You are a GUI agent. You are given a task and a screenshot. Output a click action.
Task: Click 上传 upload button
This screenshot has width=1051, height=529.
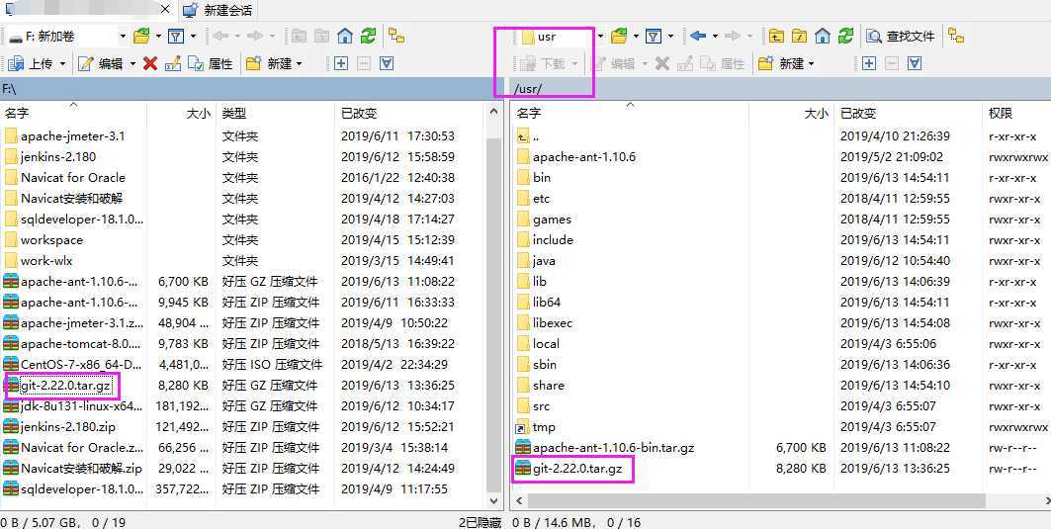31,63
